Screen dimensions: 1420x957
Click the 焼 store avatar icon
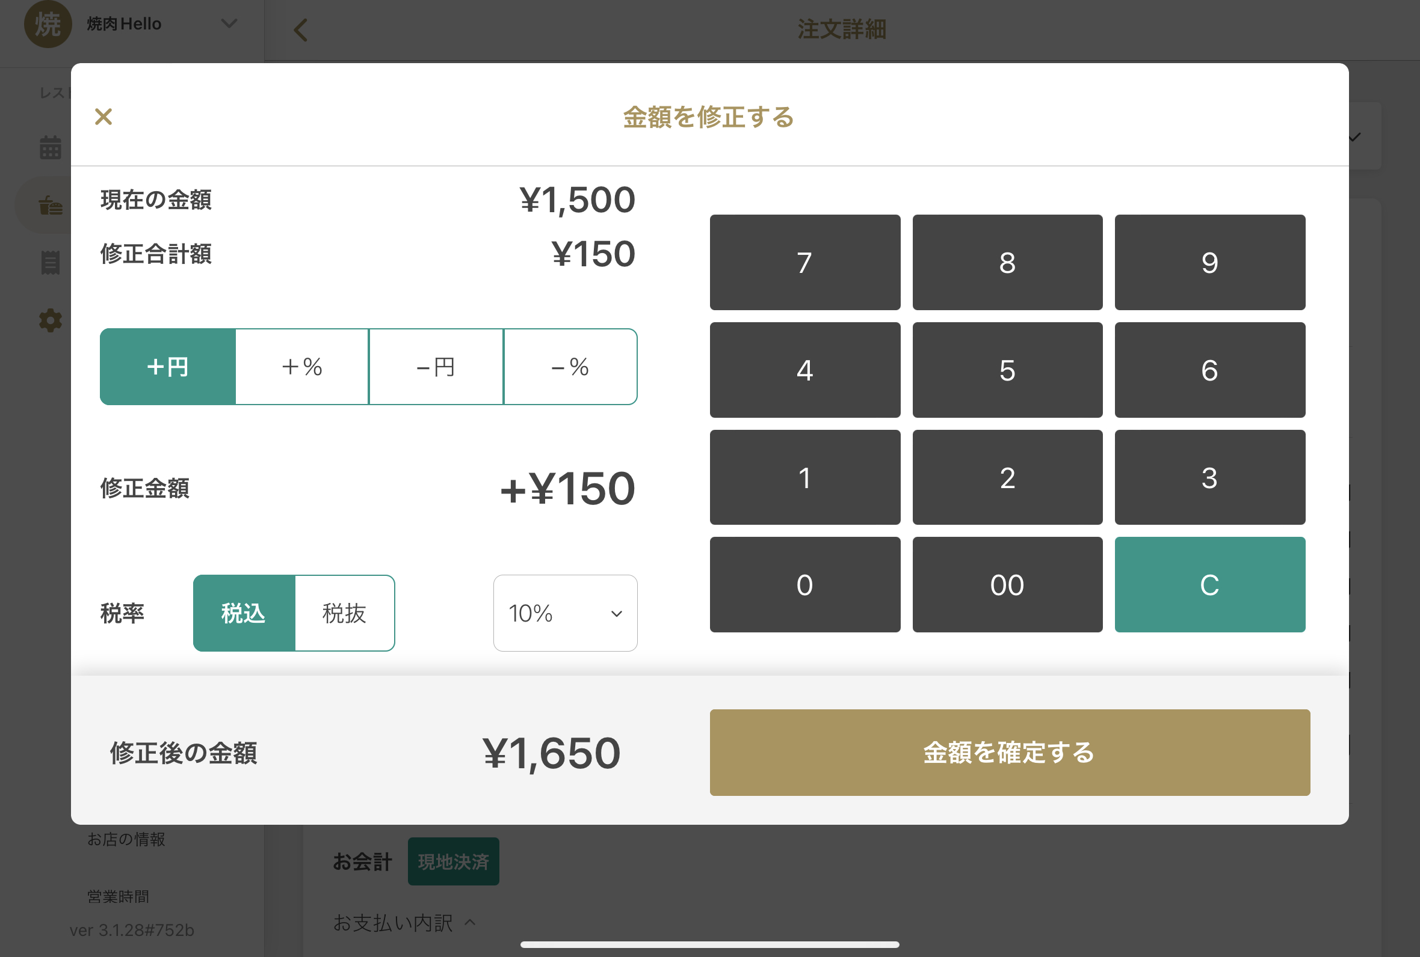tap(48, 25)
